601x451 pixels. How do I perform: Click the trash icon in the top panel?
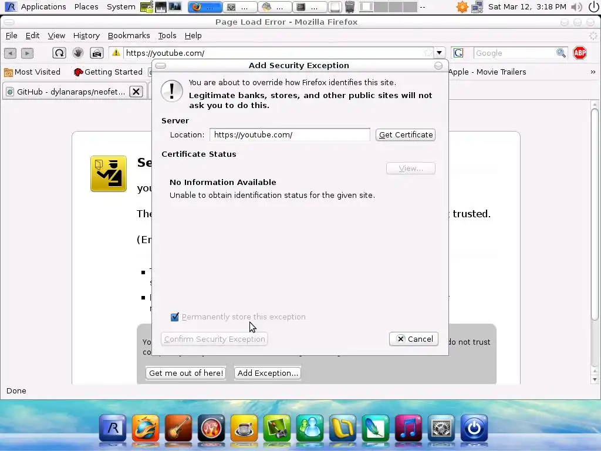point(350,7)
